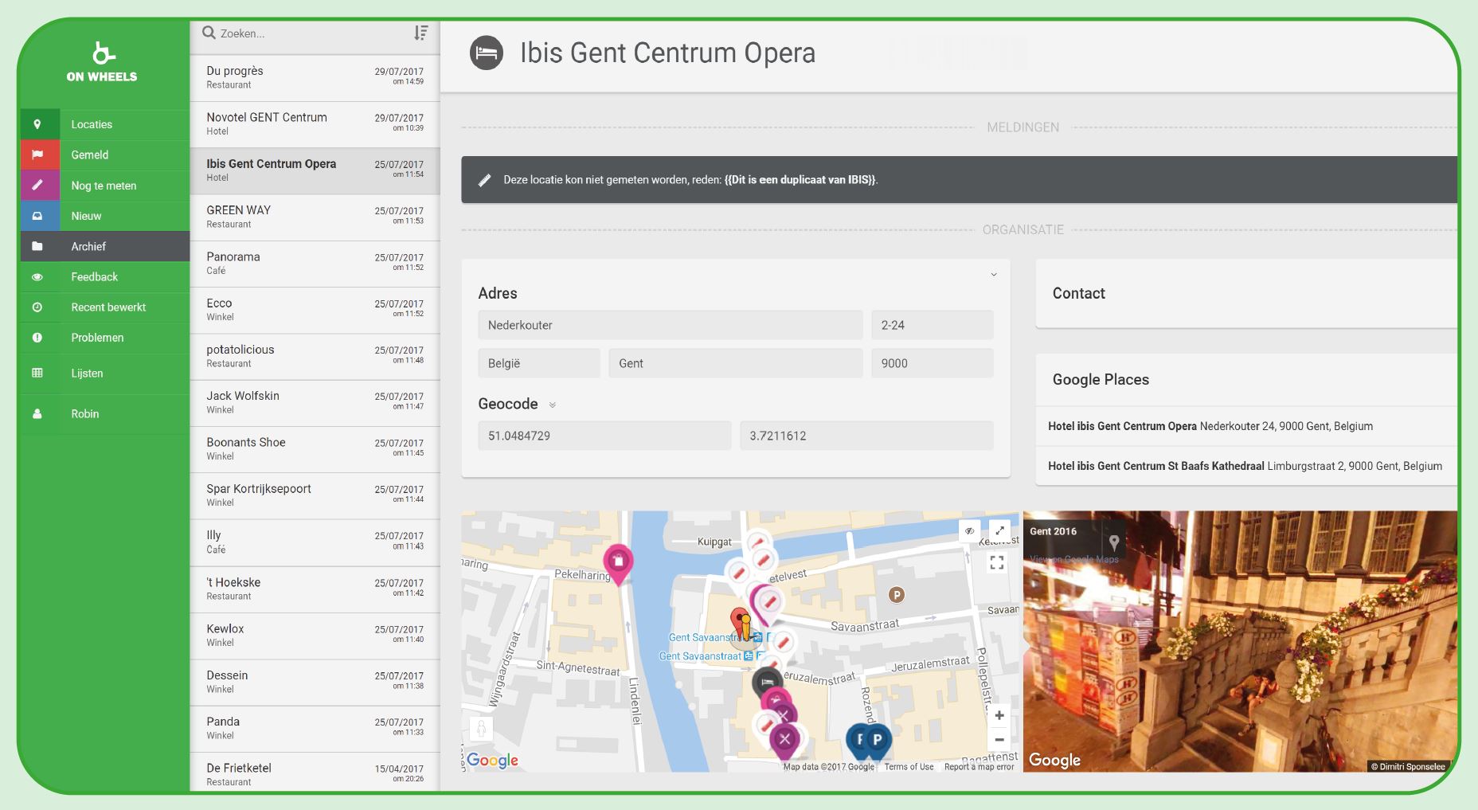This screenshot has height=810, width=1478.
Task: Click the postal code field 9000
Action: (x=932, y=363)
